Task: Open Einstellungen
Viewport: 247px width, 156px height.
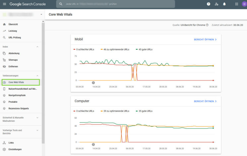Action: click(15, 149)
